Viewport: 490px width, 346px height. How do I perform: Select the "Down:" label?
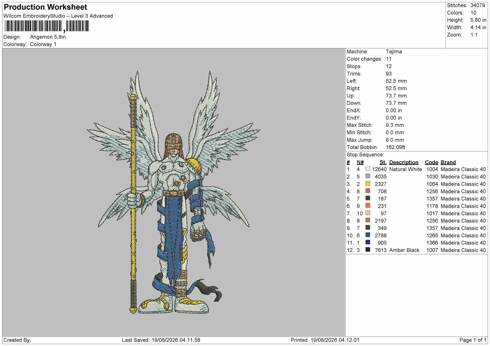[x=354, y=103]
